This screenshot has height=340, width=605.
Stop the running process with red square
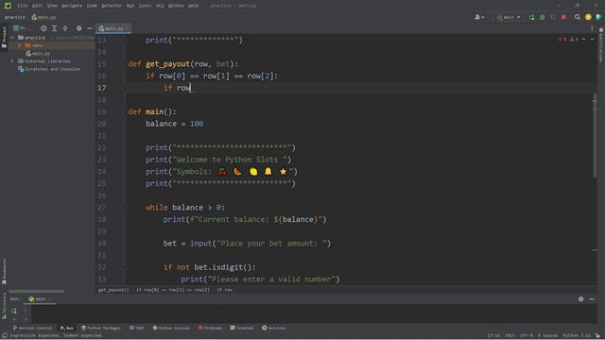coord(563,17)
